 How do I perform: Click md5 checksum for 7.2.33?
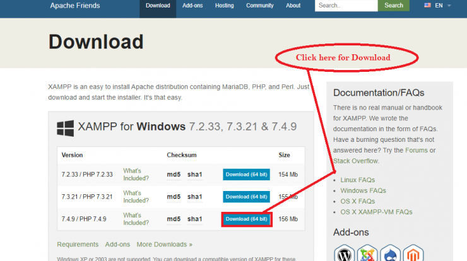click(x=174, y=175)
